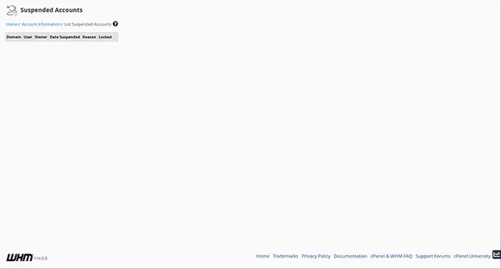
Task: Sort by the User column header
Action: click(28, 37)
